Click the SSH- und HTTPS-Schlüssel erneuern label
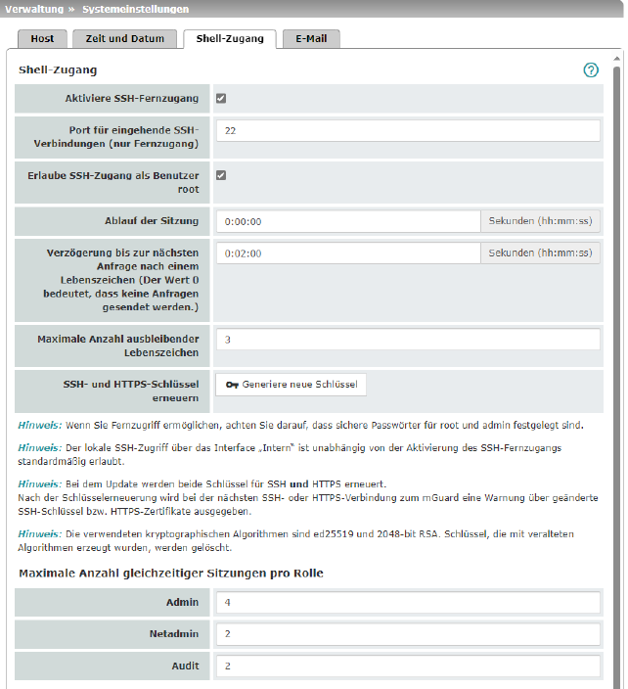The width and height of the screenshot is (628, 689). [x=131, y=391]
